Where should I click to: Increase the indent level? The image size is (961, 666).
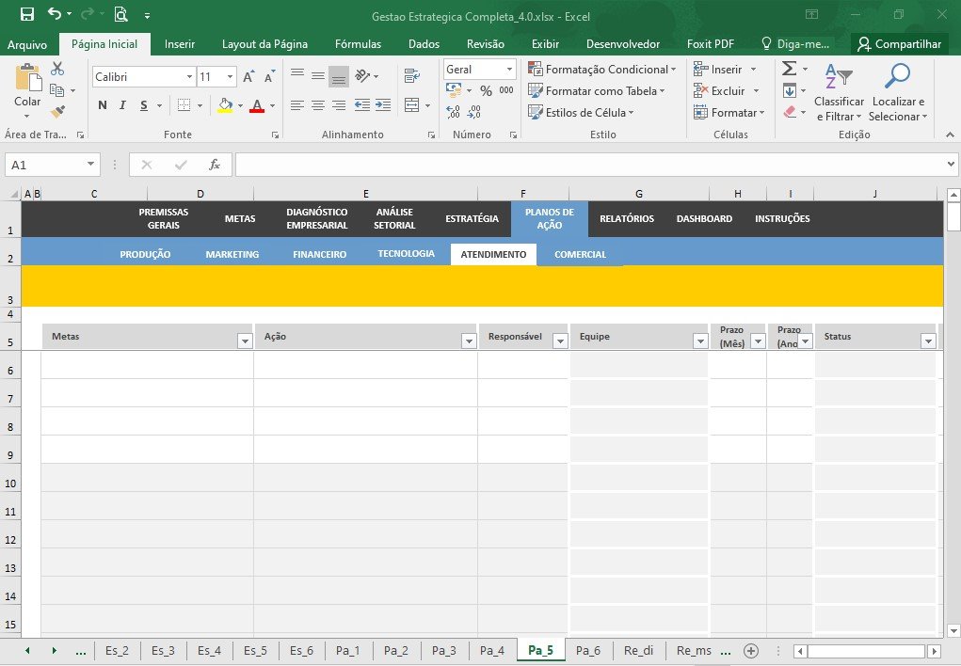[x=384, y=105]
